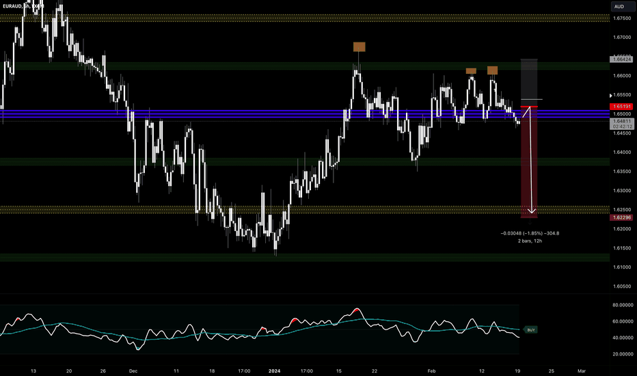Click the 1.60500 price axis label

[621, 286]
